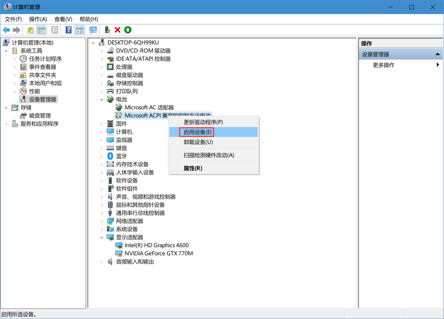Click the show/hide console tree icon
Viewport: 444px width, 319px height.
(x=41, y=30)
